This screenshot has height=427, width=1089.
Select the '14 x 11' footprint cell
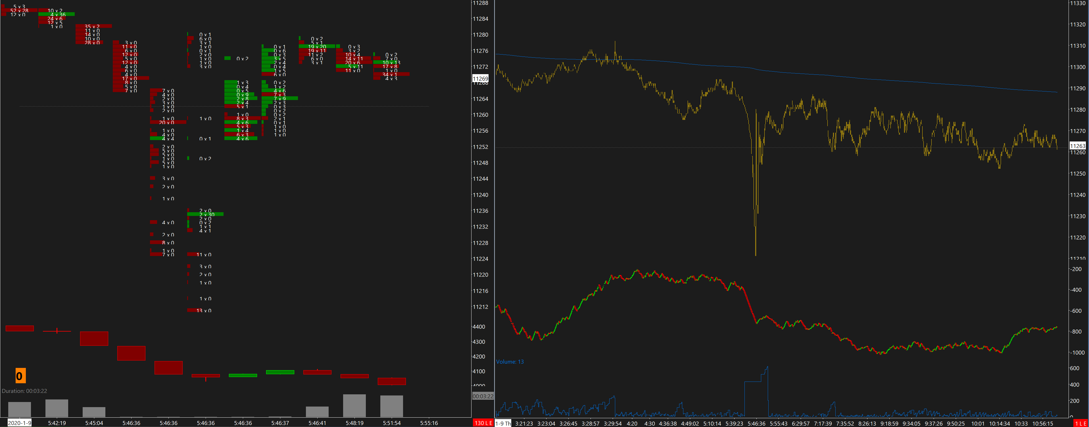point(353,58)
